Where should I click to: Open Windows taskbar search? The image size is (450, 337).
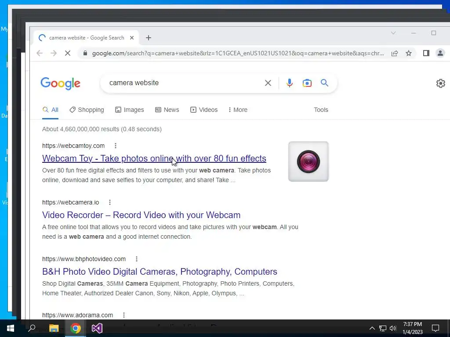(x=32, y=328)
